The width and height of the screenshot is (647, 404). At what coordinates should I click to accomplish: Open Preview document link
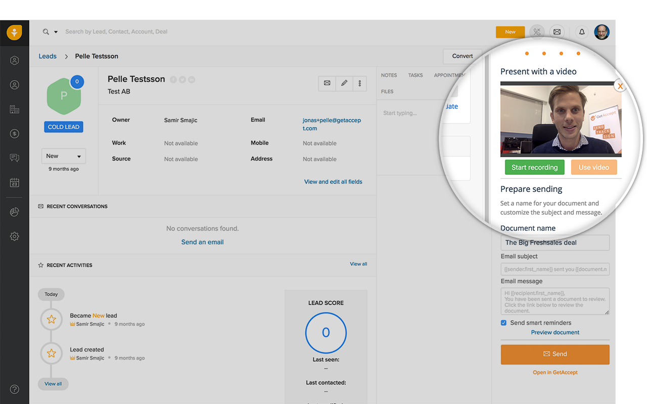click(555, 332)
